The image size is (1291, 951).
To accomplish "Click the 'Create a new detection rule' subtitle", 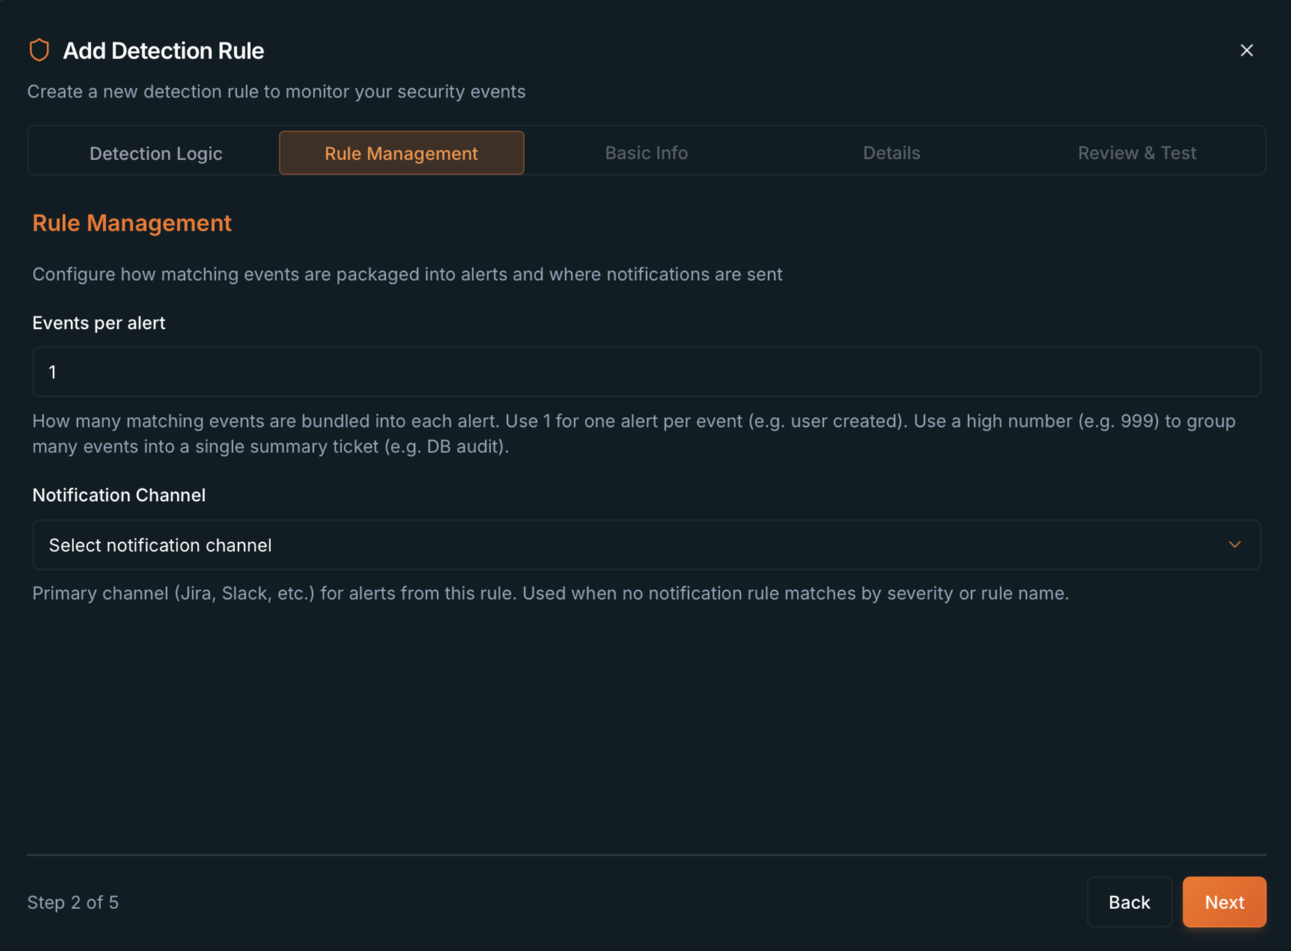I will (x=276, y=91).
